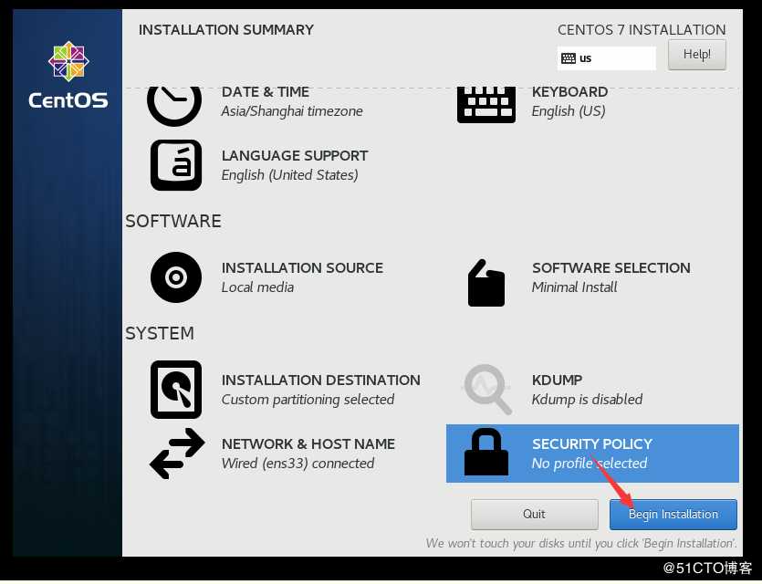
Task: Open Date & Time clock icon
Action: (x=174, y=106)
